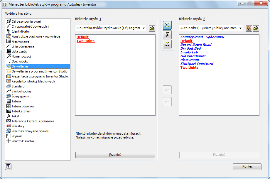Screen dimensions: 270x179
Task: Browse folder for Biblioteka stylów 1
Action: (x=152, y=28)
